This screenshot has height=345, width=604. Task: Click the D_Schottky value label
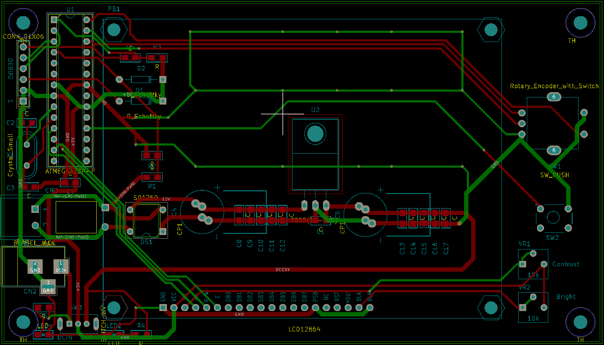(144, 116)
